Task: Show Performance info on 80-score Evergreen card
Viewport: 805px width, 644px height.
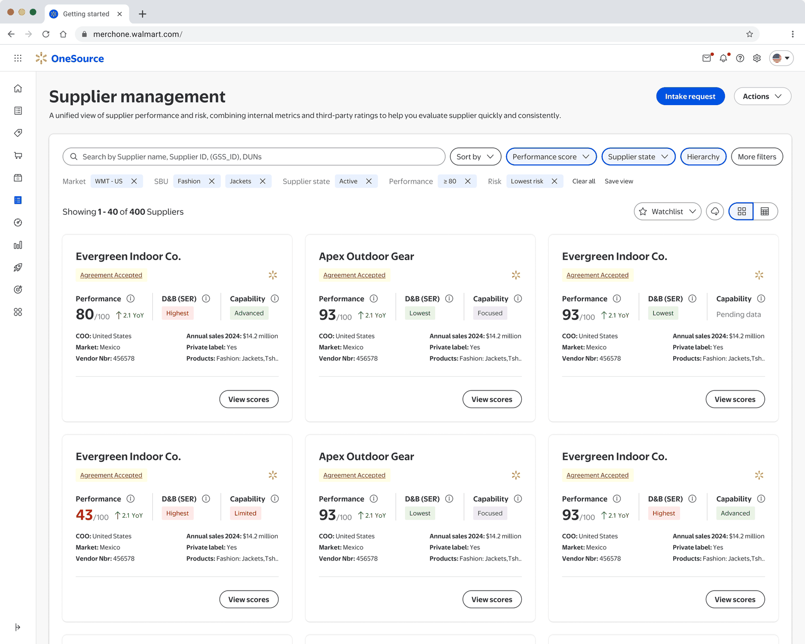Action: (x=130, y=298)
